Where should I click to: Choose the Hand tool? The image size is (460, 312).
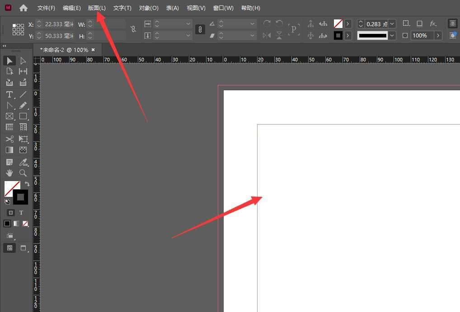click(x=9, y=173)
